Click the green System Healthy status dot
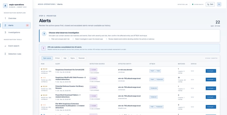 pos(193,4)
